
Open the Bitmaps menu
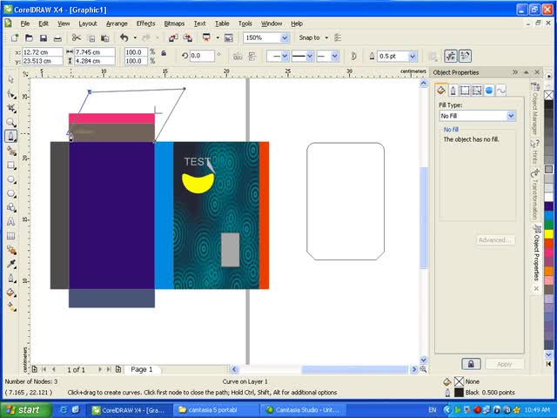point(174,24)
